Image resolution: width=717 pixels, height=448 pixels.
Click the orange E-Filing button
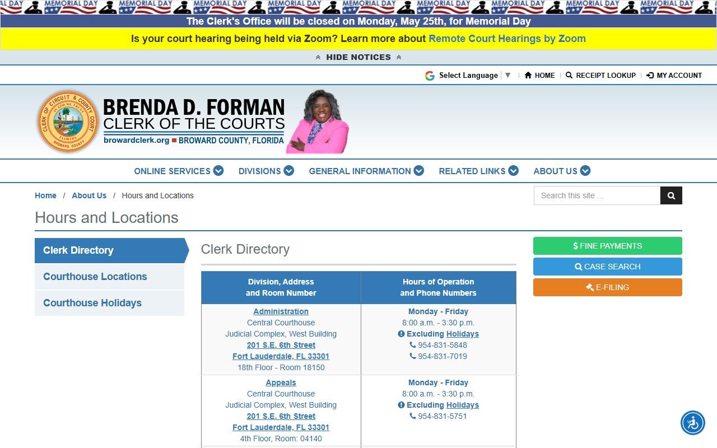[608, 287]
